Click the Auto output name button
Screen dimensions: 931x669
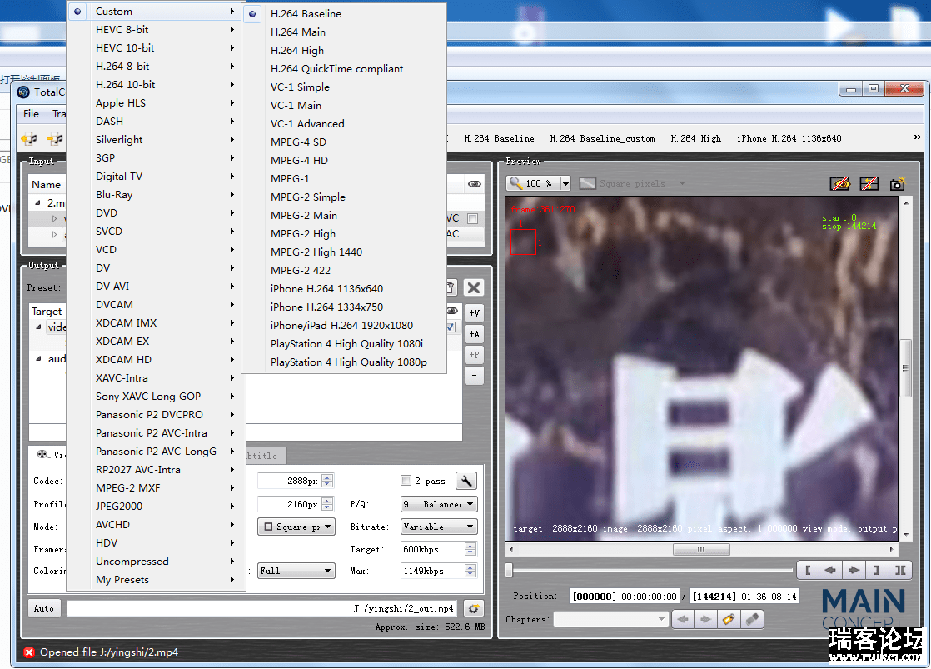coord(44,608)
